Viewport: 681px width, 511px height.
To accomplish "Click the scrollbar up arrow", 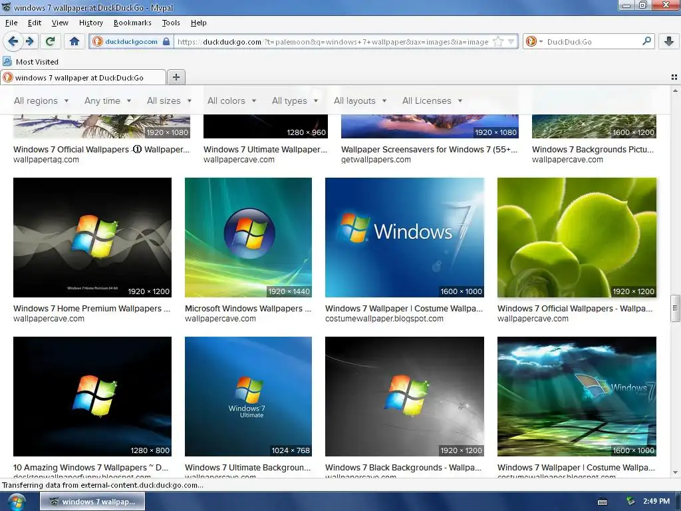I will coord(675,90).
